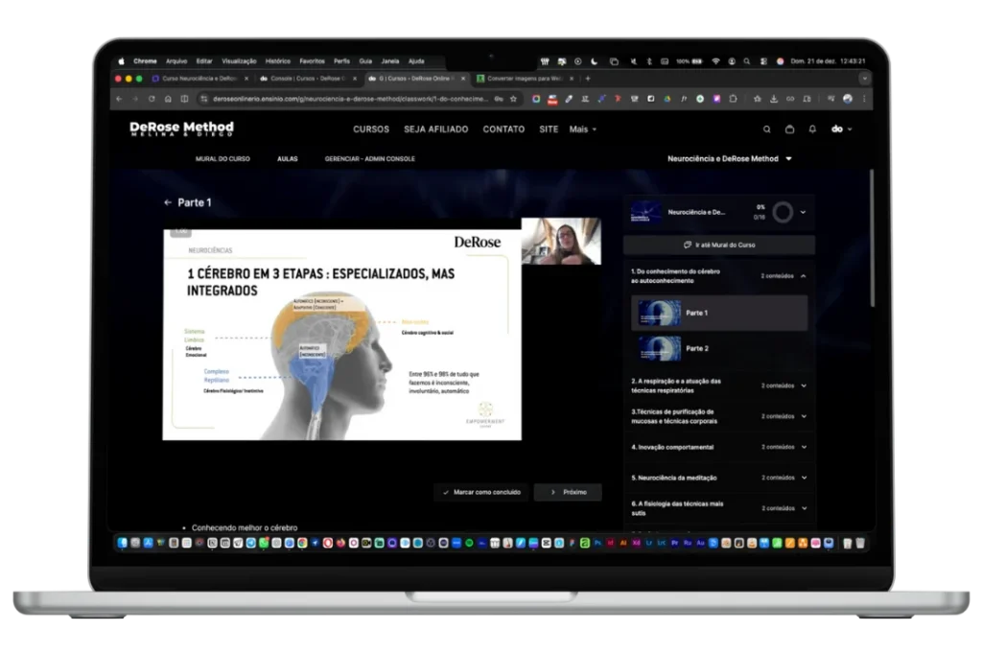This screenshot has width=982, height=655.
Task: Close the 'Console | Cursos' tab
Action: (355, 79)
